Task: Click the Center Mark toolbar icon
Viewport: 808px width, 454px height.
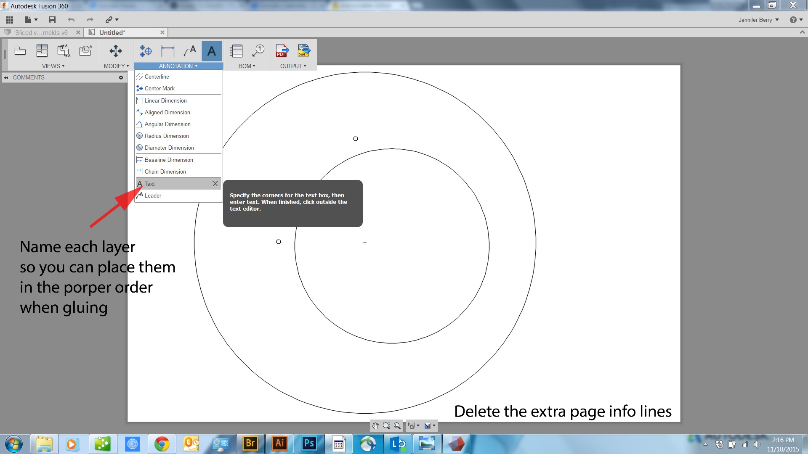Action: tap(146, 51)
